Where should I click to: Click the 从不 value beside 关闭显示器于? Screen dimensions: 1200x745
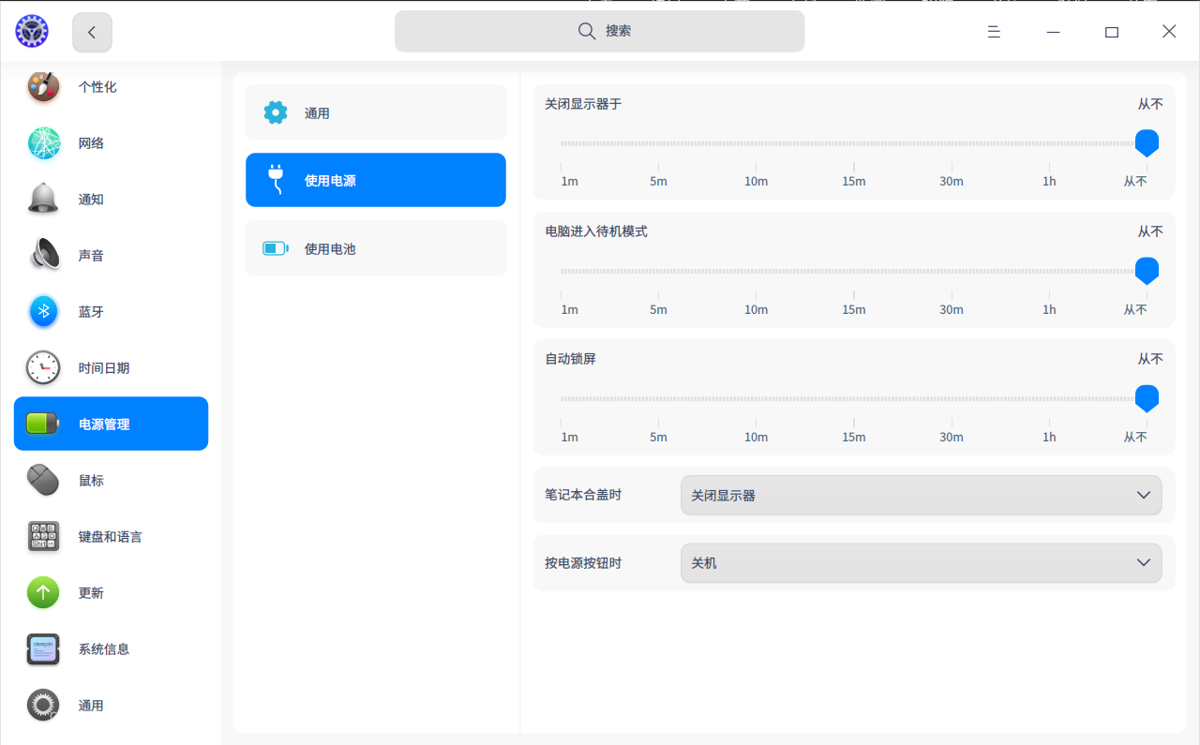[x=1150, y=104]
